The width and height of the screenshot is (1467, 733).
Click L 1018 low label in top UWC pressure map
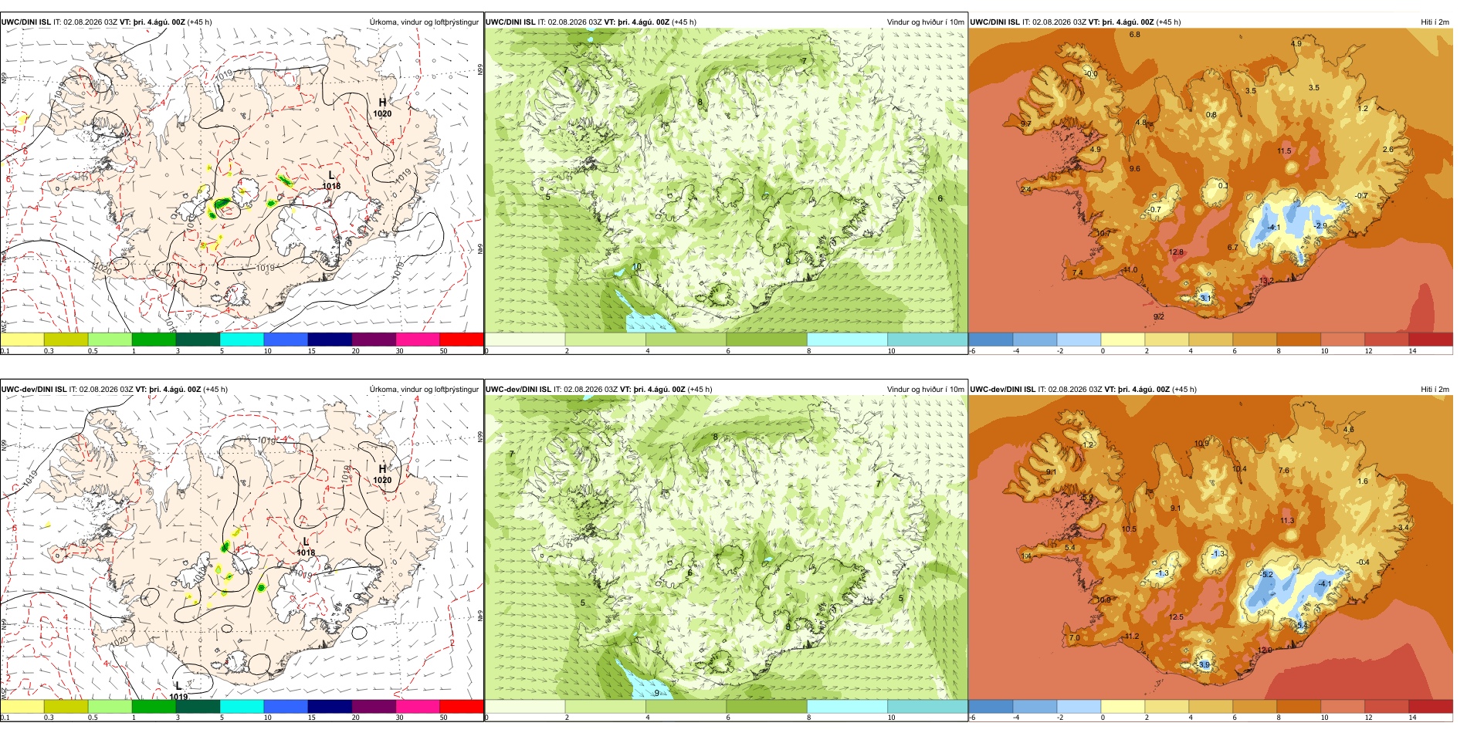coord(331,181)
